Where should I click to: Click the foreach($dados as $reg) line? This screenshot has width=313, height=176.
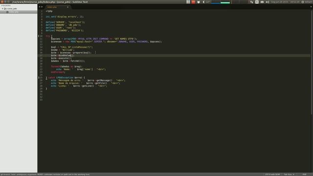(67, 66)
